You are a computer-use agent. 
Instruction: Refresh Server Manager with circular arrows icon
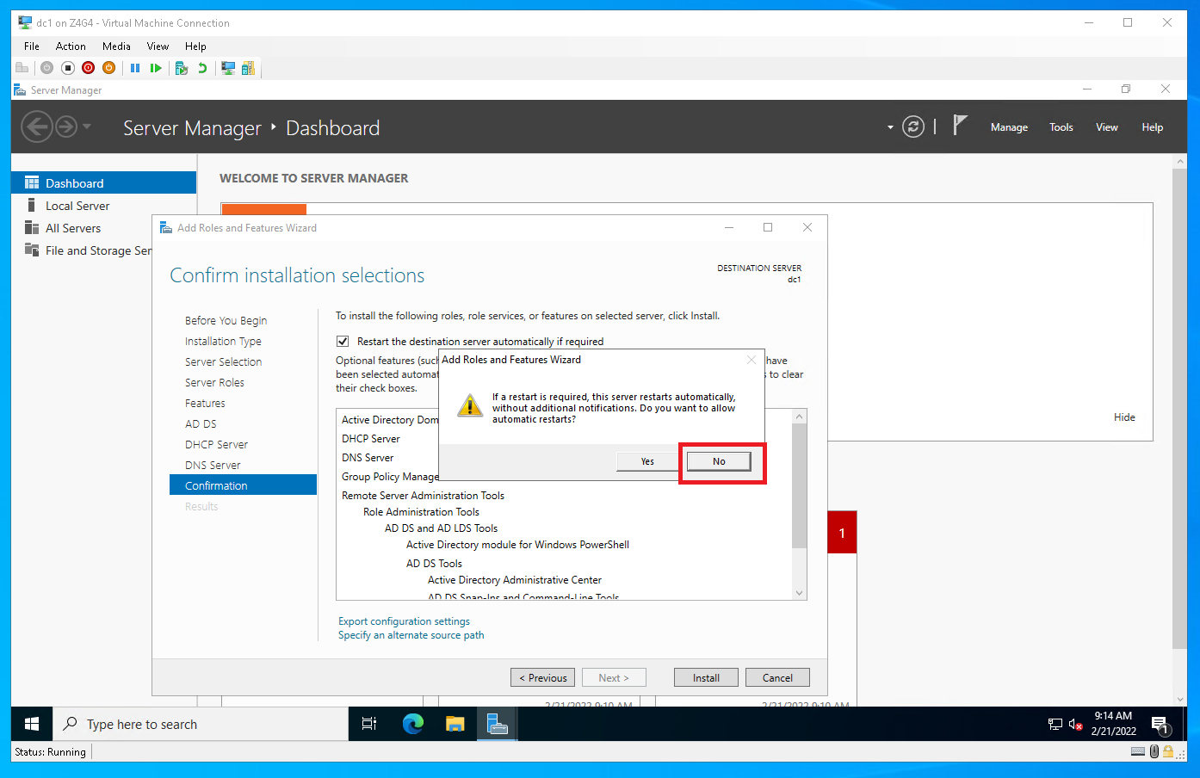[913, 127]
